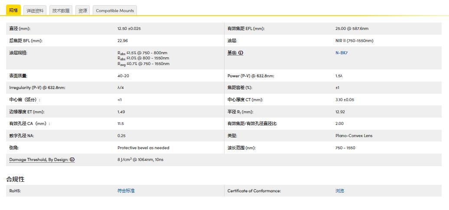The width and height of the screenshot is (449, 210).
Task: Click the focal length tolerance value ±1
Action: pyautogui.click(x=337, y=88)
